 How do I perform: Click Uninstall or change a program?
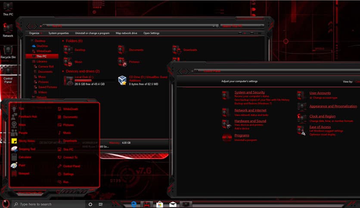pos(92,33)
